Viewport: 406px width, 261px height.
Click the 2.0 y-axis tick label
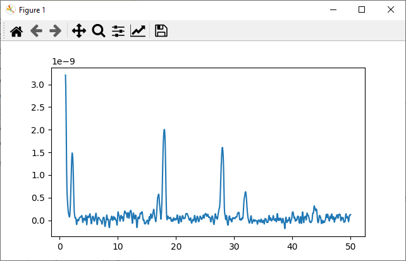(x=38, y=130)
